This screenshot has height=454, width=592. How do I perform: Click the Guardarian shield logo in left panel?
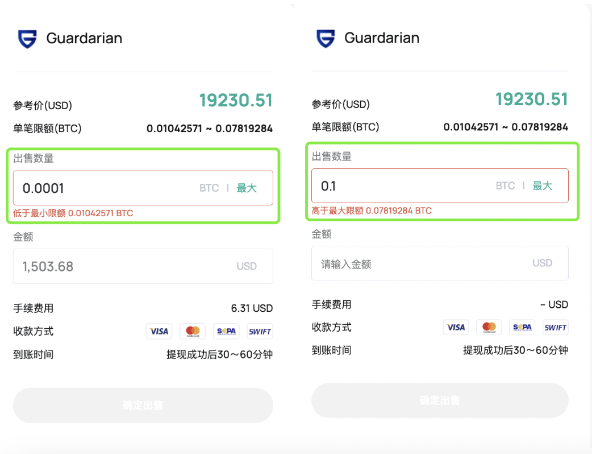click(27, 39)
